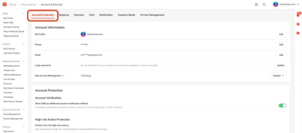Open My Products in sidebar

10,49
